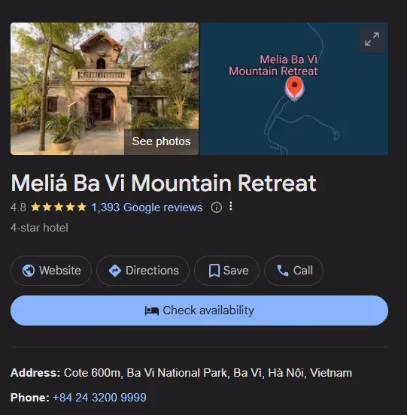This screenshot has height=415, width=407.
Task: Open the review info circle icon
Action: tap(217, 207)
